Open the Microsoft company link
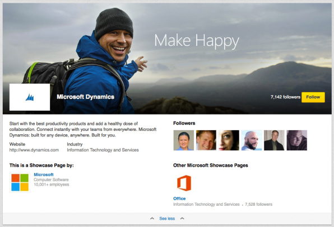Image resolution: width=334 pixels, height=227 pixels. pos(44,174)
